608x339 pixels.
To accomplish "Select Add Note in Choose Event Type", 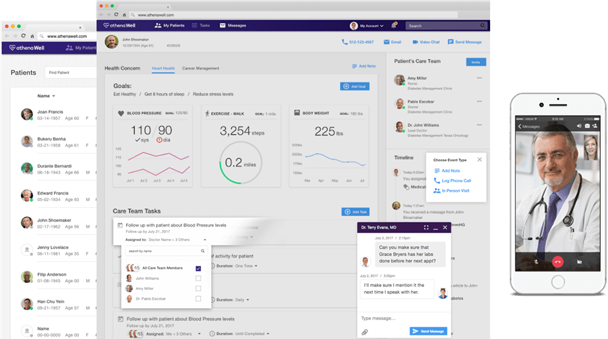I will click(447, 171).
